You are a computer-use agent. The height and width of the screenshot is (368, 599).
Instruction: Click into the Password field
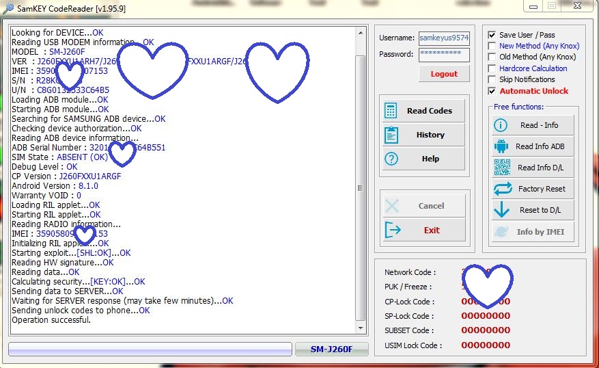[444, 54]
